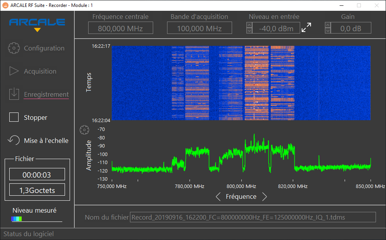The width and height of the screenshot is (386, 240).
Task: Shift frequency left with the arrow
Action: click(218, 197)
